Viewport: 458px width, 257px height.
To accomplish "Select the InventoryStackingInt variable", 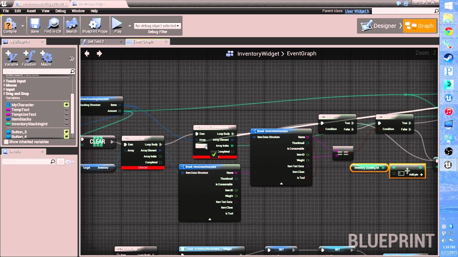I will [x=29, y=124].
